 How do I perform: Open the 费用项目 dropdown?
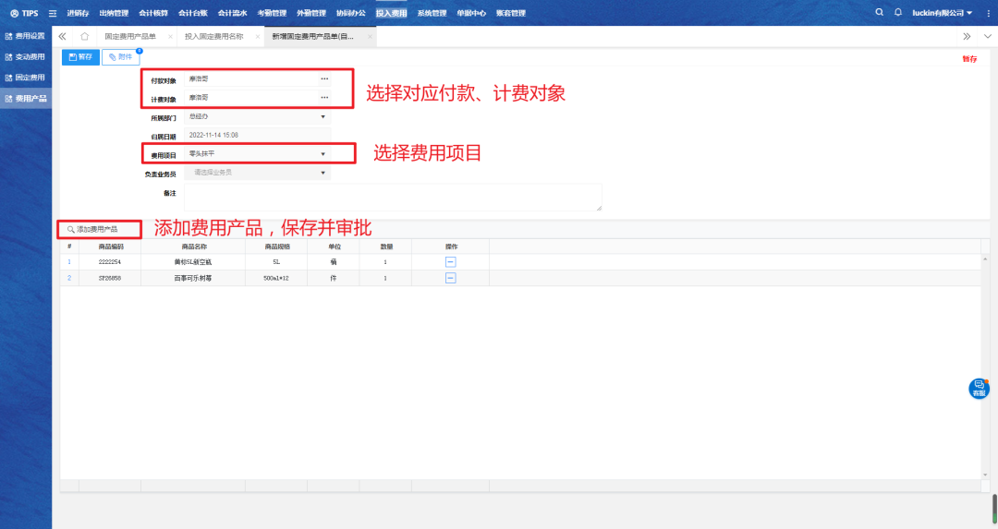[323, 154]
